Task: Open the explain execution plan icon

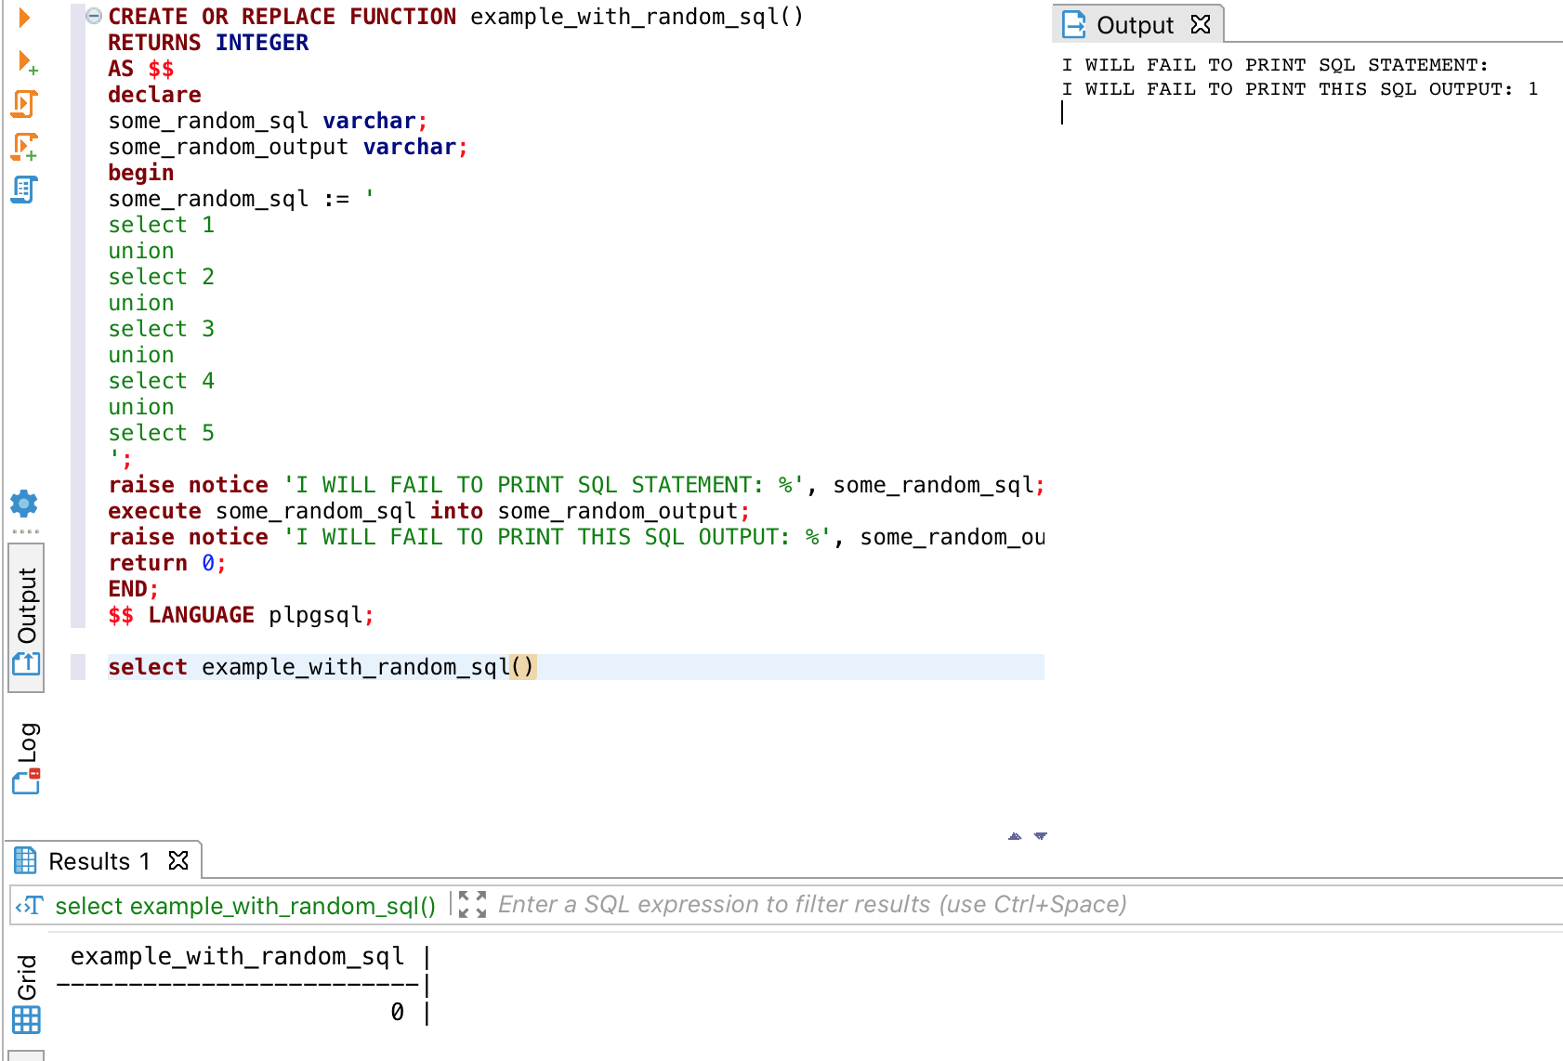Action: click(22, 189)
